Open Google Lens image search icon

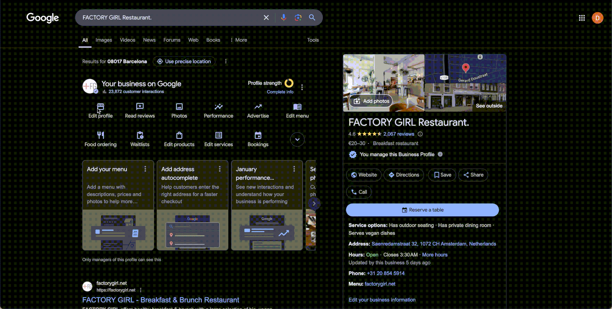click(298, 18)
